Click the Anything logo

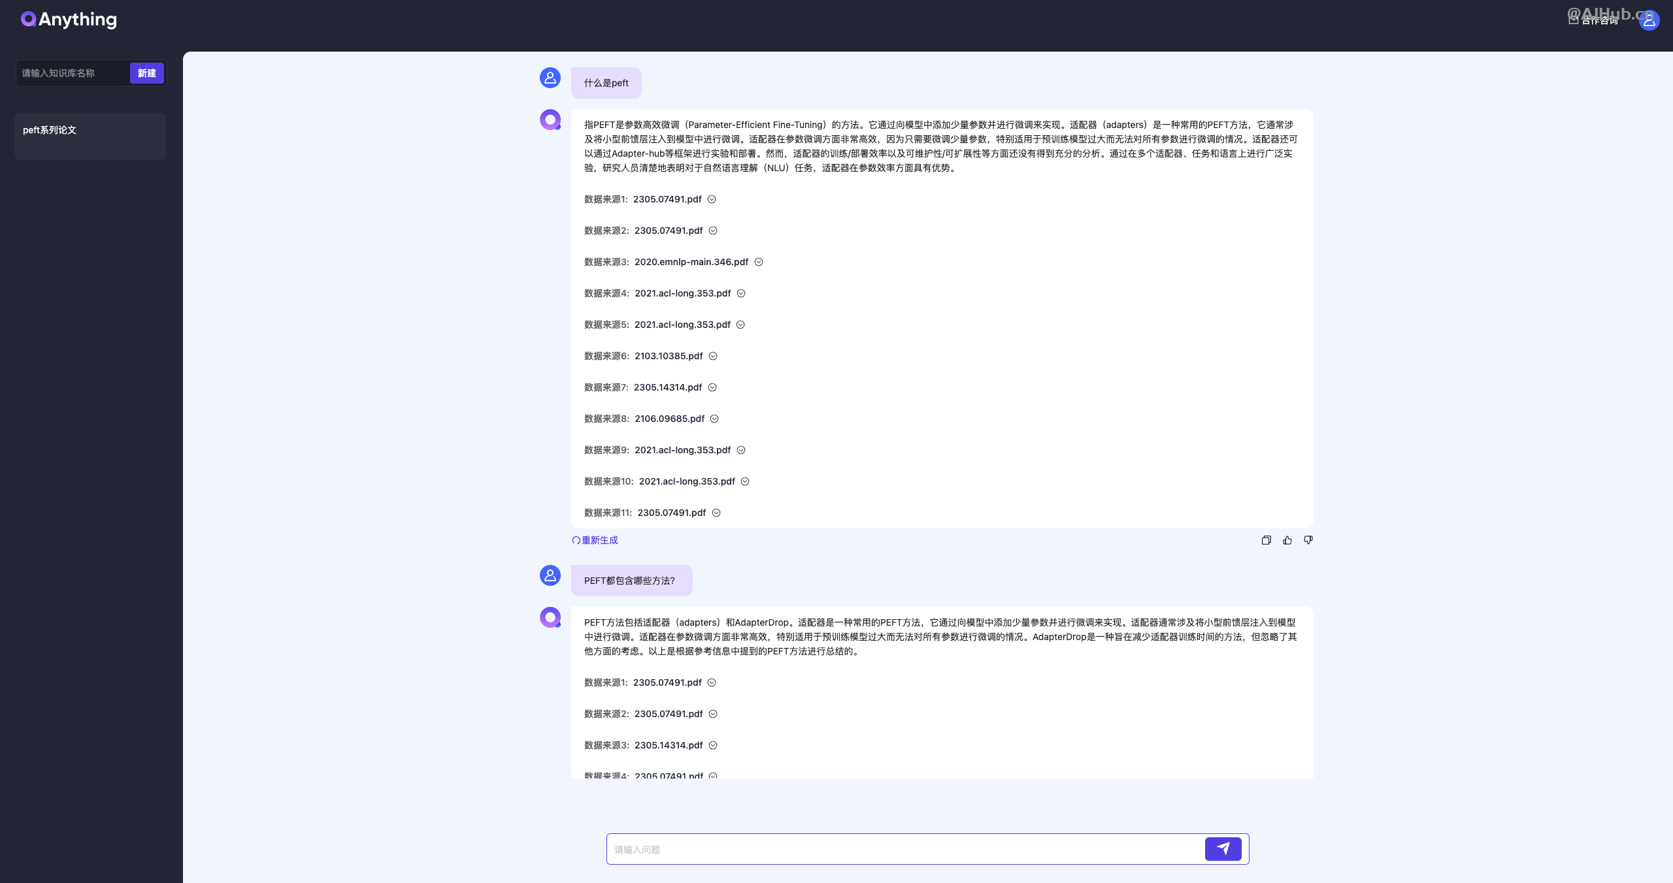69,20
